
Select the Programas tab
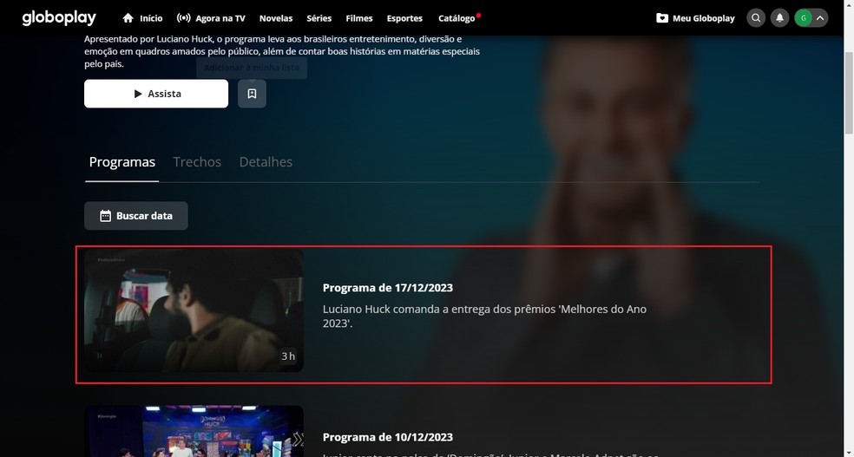[122, 162]
